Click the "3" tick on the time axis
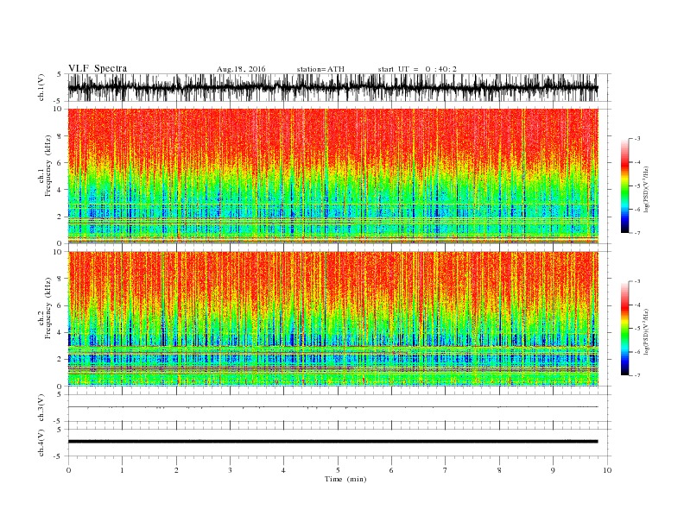 [230, 470]
